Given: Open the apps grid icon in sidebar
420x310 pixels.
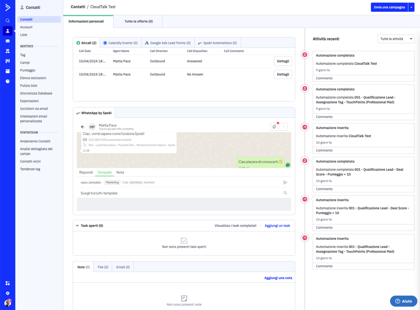Looking at the screenshot, I should coord(7,283).
